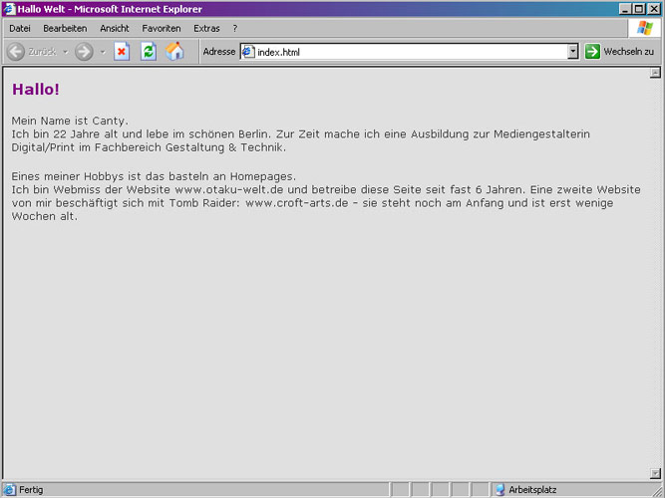Open the Datei menu
Image resolution: width=665 pixels, height=498 pixels.
(x=20, y=29)
